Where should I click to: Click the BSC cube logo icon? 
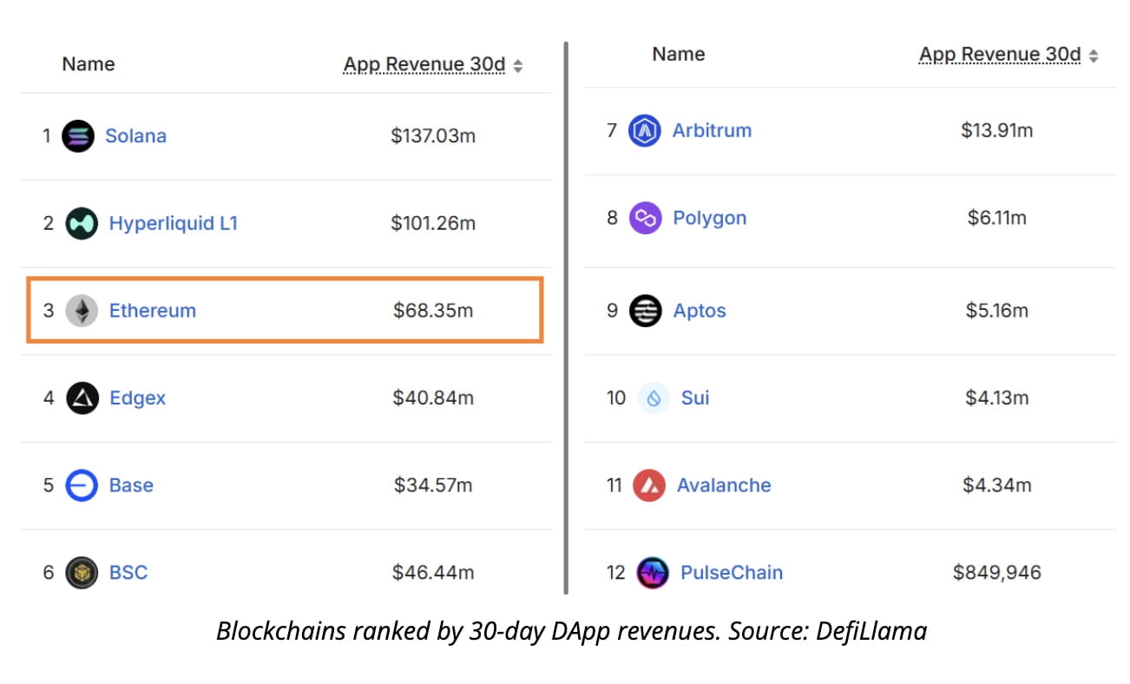[x=82, y=573]
